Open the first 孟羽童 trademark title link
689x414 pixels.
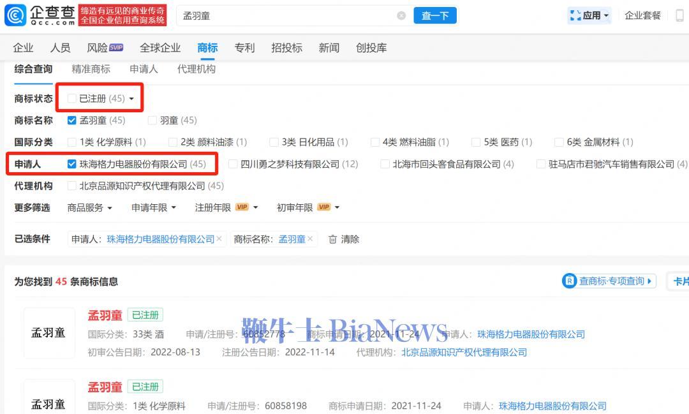pyautogui.click(x=105, y=315)
